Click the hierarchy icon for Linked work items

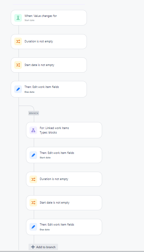33,130
